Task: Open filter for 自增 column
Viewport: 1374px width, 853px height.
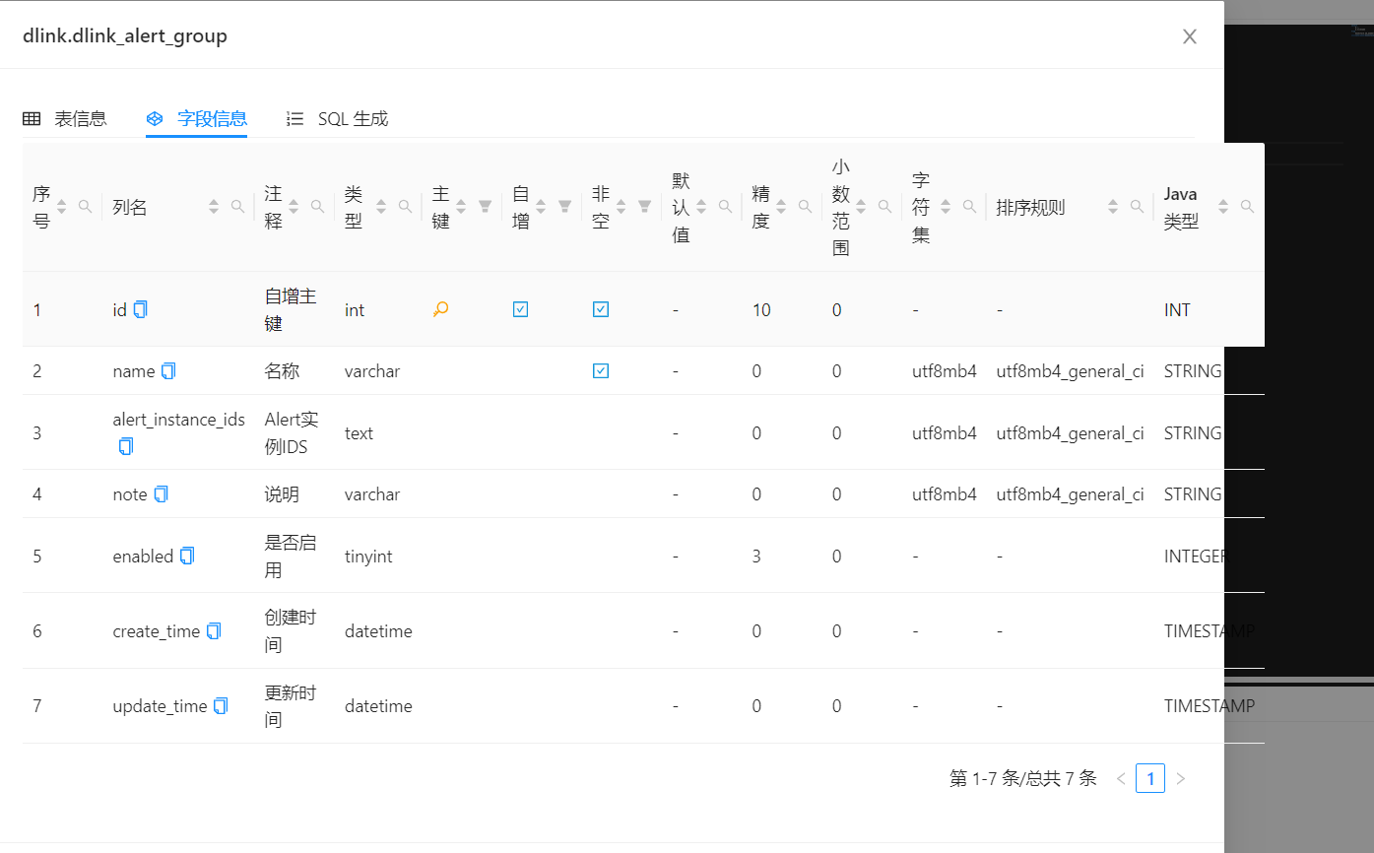Action: coord(565,207)
